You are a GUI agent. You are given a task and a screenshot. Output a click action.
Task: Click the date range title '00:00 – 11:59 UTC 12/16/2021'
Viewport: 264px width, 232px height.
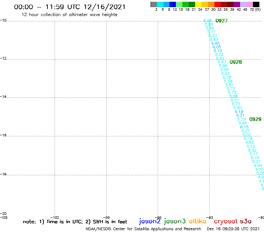click(x=70, y=7)
